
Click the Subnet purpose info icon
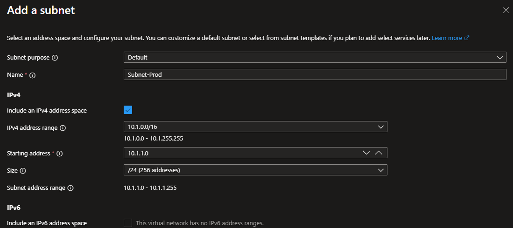(x=55, y=58)
